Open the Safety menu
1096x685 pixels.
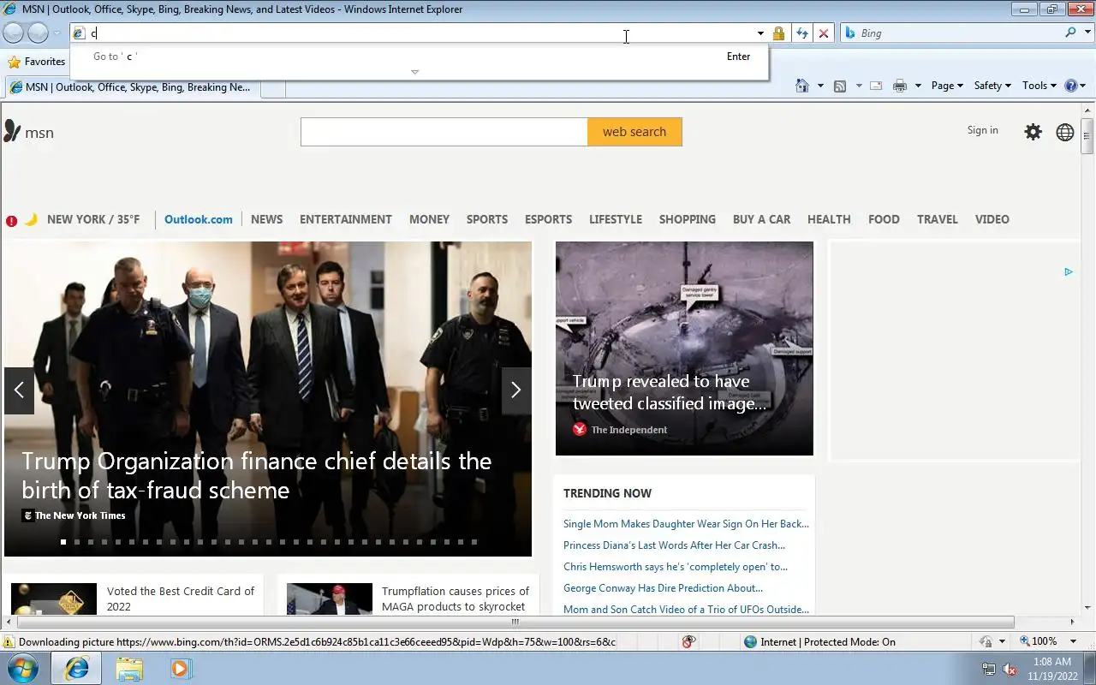coord(992,86)
